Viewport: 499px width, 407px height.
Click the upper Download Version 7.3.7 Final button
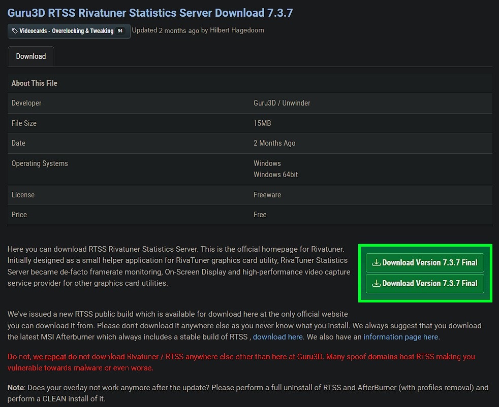click(425, 262)
